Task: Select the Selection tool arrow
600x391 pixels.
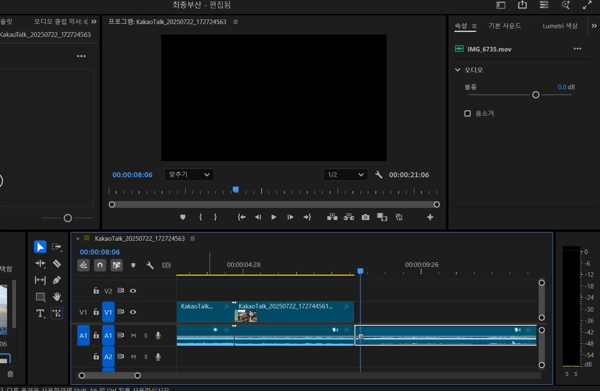Action: coord(40,247)
